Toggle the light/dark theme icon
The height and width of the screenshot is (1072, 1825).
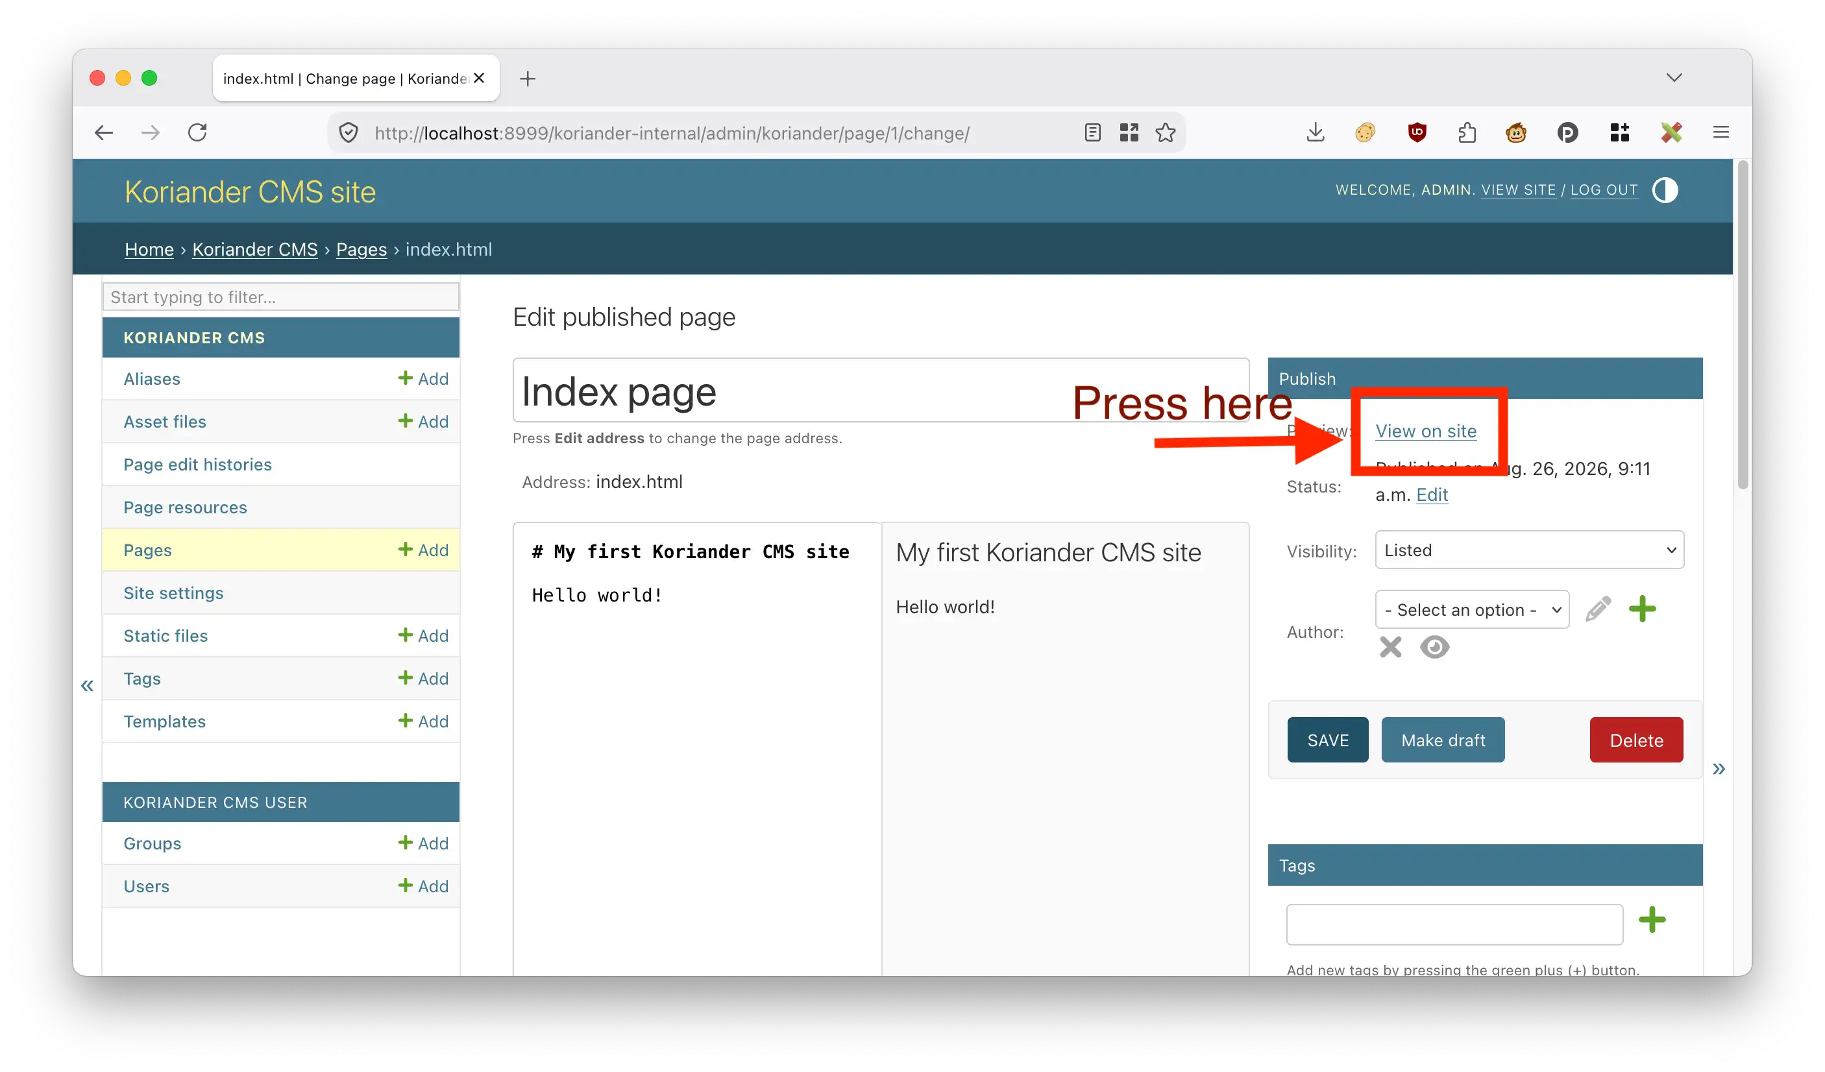point(1665,191)
